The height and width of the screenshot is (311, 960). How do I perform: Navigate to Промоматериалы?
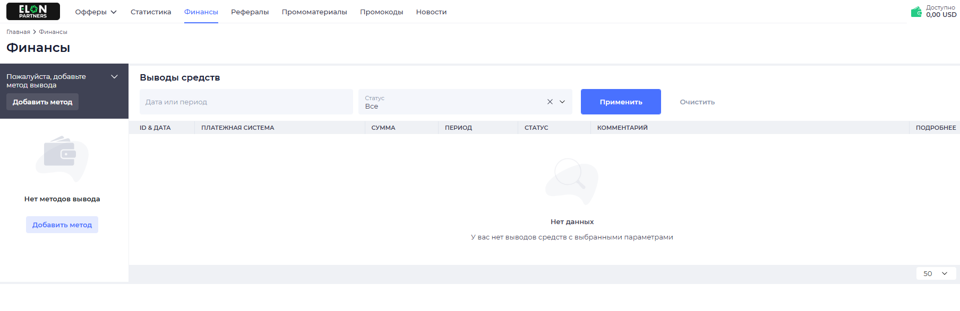pos(314,12)
